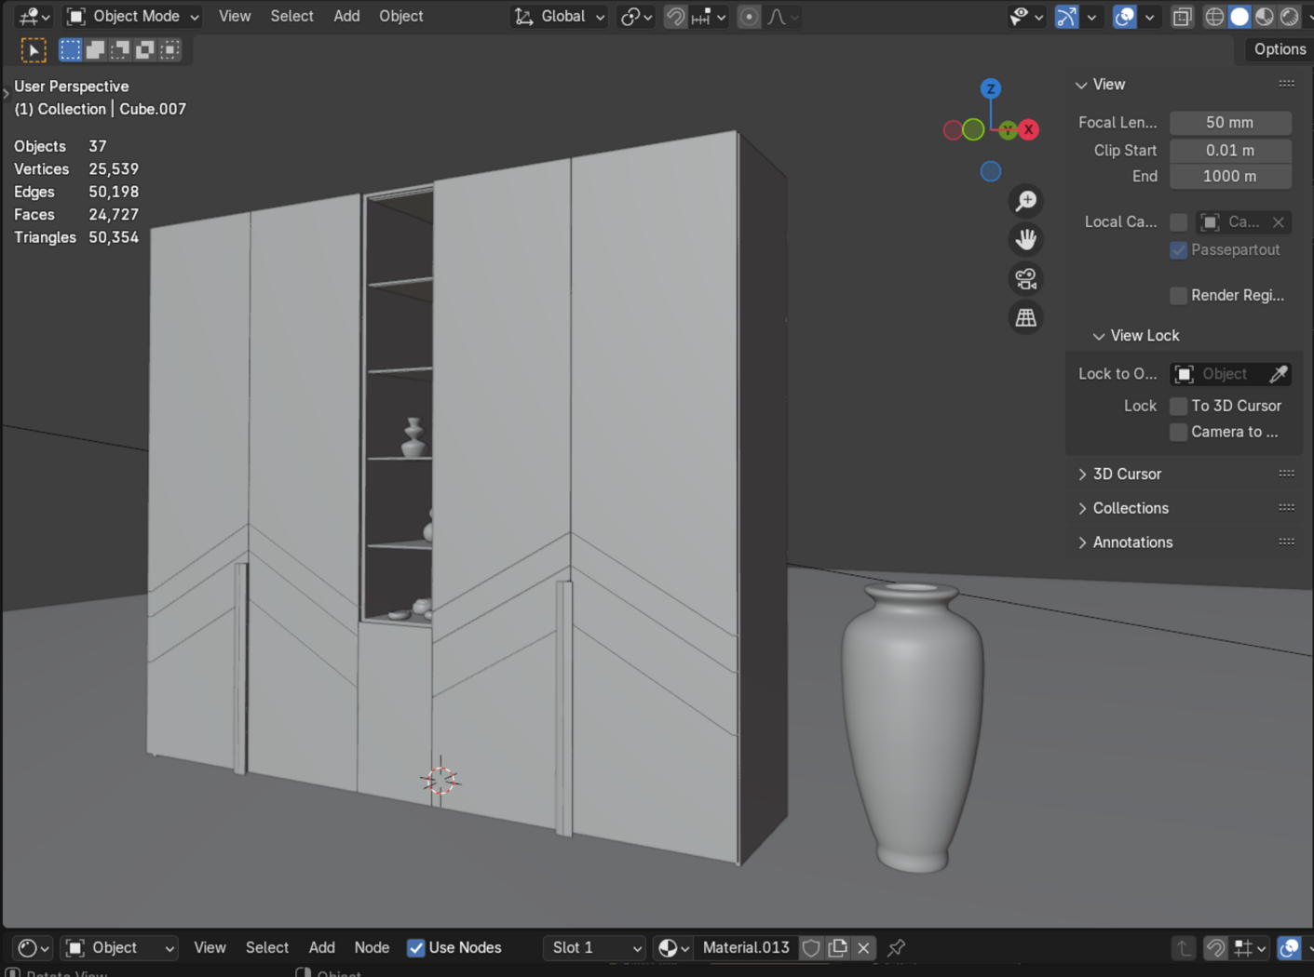This screenshot has height=977, width=1314.
Task: Switch to Rendered viewport shading
Action: tap(1290, 17)
